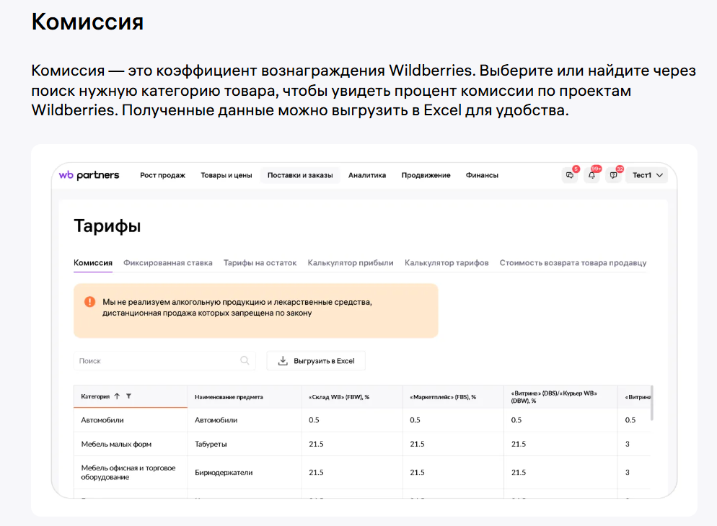
Task: Click the download icon beside Выгрузить в Excel
Action: [x=283, y=361]
